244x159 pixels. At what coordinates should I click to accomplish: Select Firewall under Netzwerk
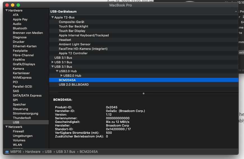18,131
